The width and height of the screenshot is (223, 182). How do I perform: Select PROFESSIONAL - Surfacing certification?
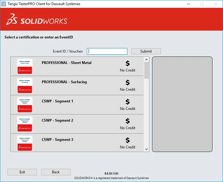tap(77, 86)
